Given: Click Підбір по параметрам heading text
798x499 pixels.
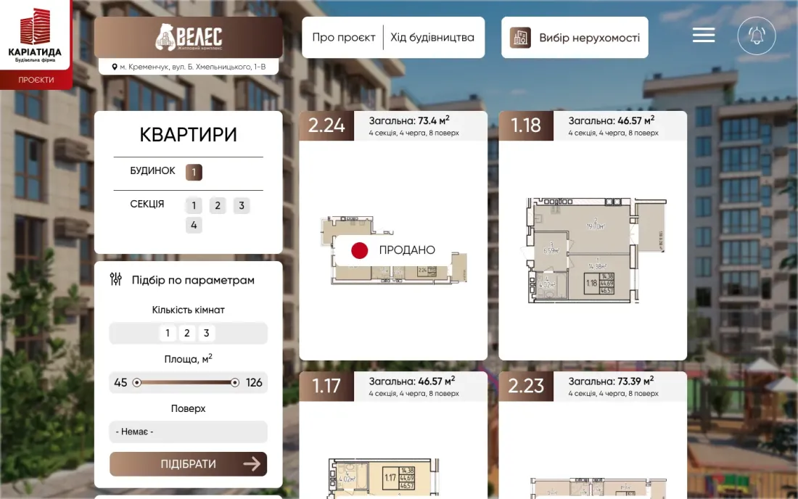Looking at the screenshot, I should coord(193,280).
